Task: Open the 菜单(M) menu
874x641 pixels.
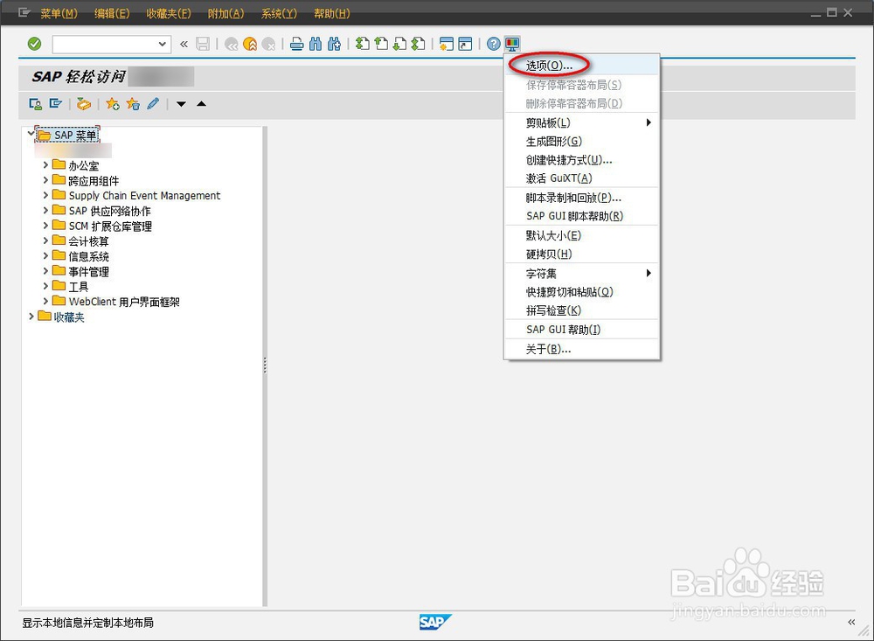Action: click(59, 13)
